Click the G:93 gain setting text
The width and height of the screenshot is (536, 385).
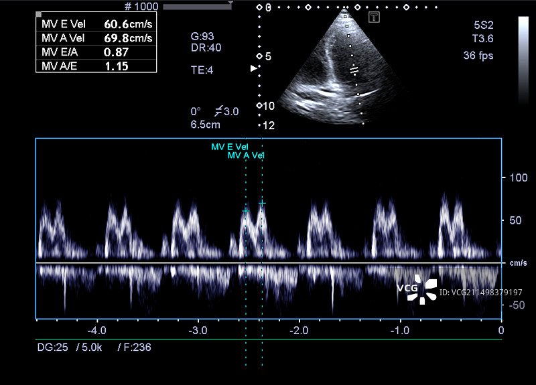click(x=202, y=36)
